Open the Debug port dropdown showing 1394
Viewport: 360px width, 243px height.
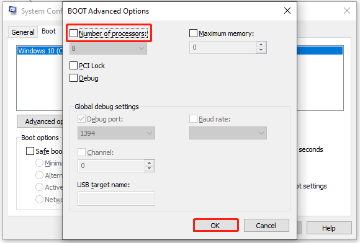tap(116, 133)
